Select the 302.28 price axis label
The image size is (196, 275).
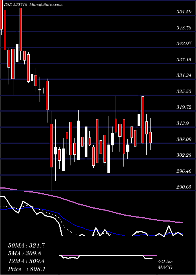pos(183,155)
